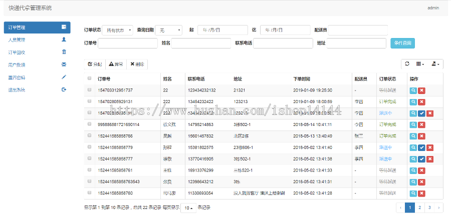Delete order 154702805929131 with red X
Screen dimensions: 451x218
click(x=421, y=102)
